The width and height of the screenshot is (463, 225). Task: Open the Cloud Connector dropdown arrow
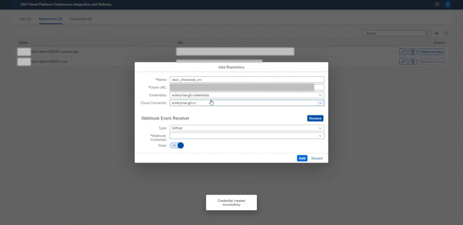[x=320, y=103]
